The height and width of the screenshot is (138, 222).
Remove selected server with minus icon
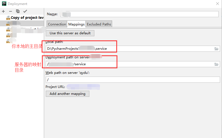point(11,11)
